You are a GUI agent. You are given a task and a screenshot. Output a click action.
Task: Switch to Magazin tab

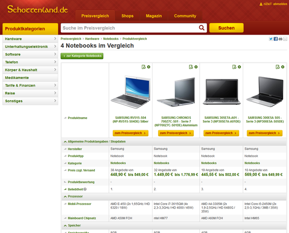(x=154, y=16)
